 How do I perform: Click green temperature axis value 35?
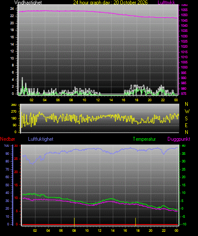coord(184,154)
